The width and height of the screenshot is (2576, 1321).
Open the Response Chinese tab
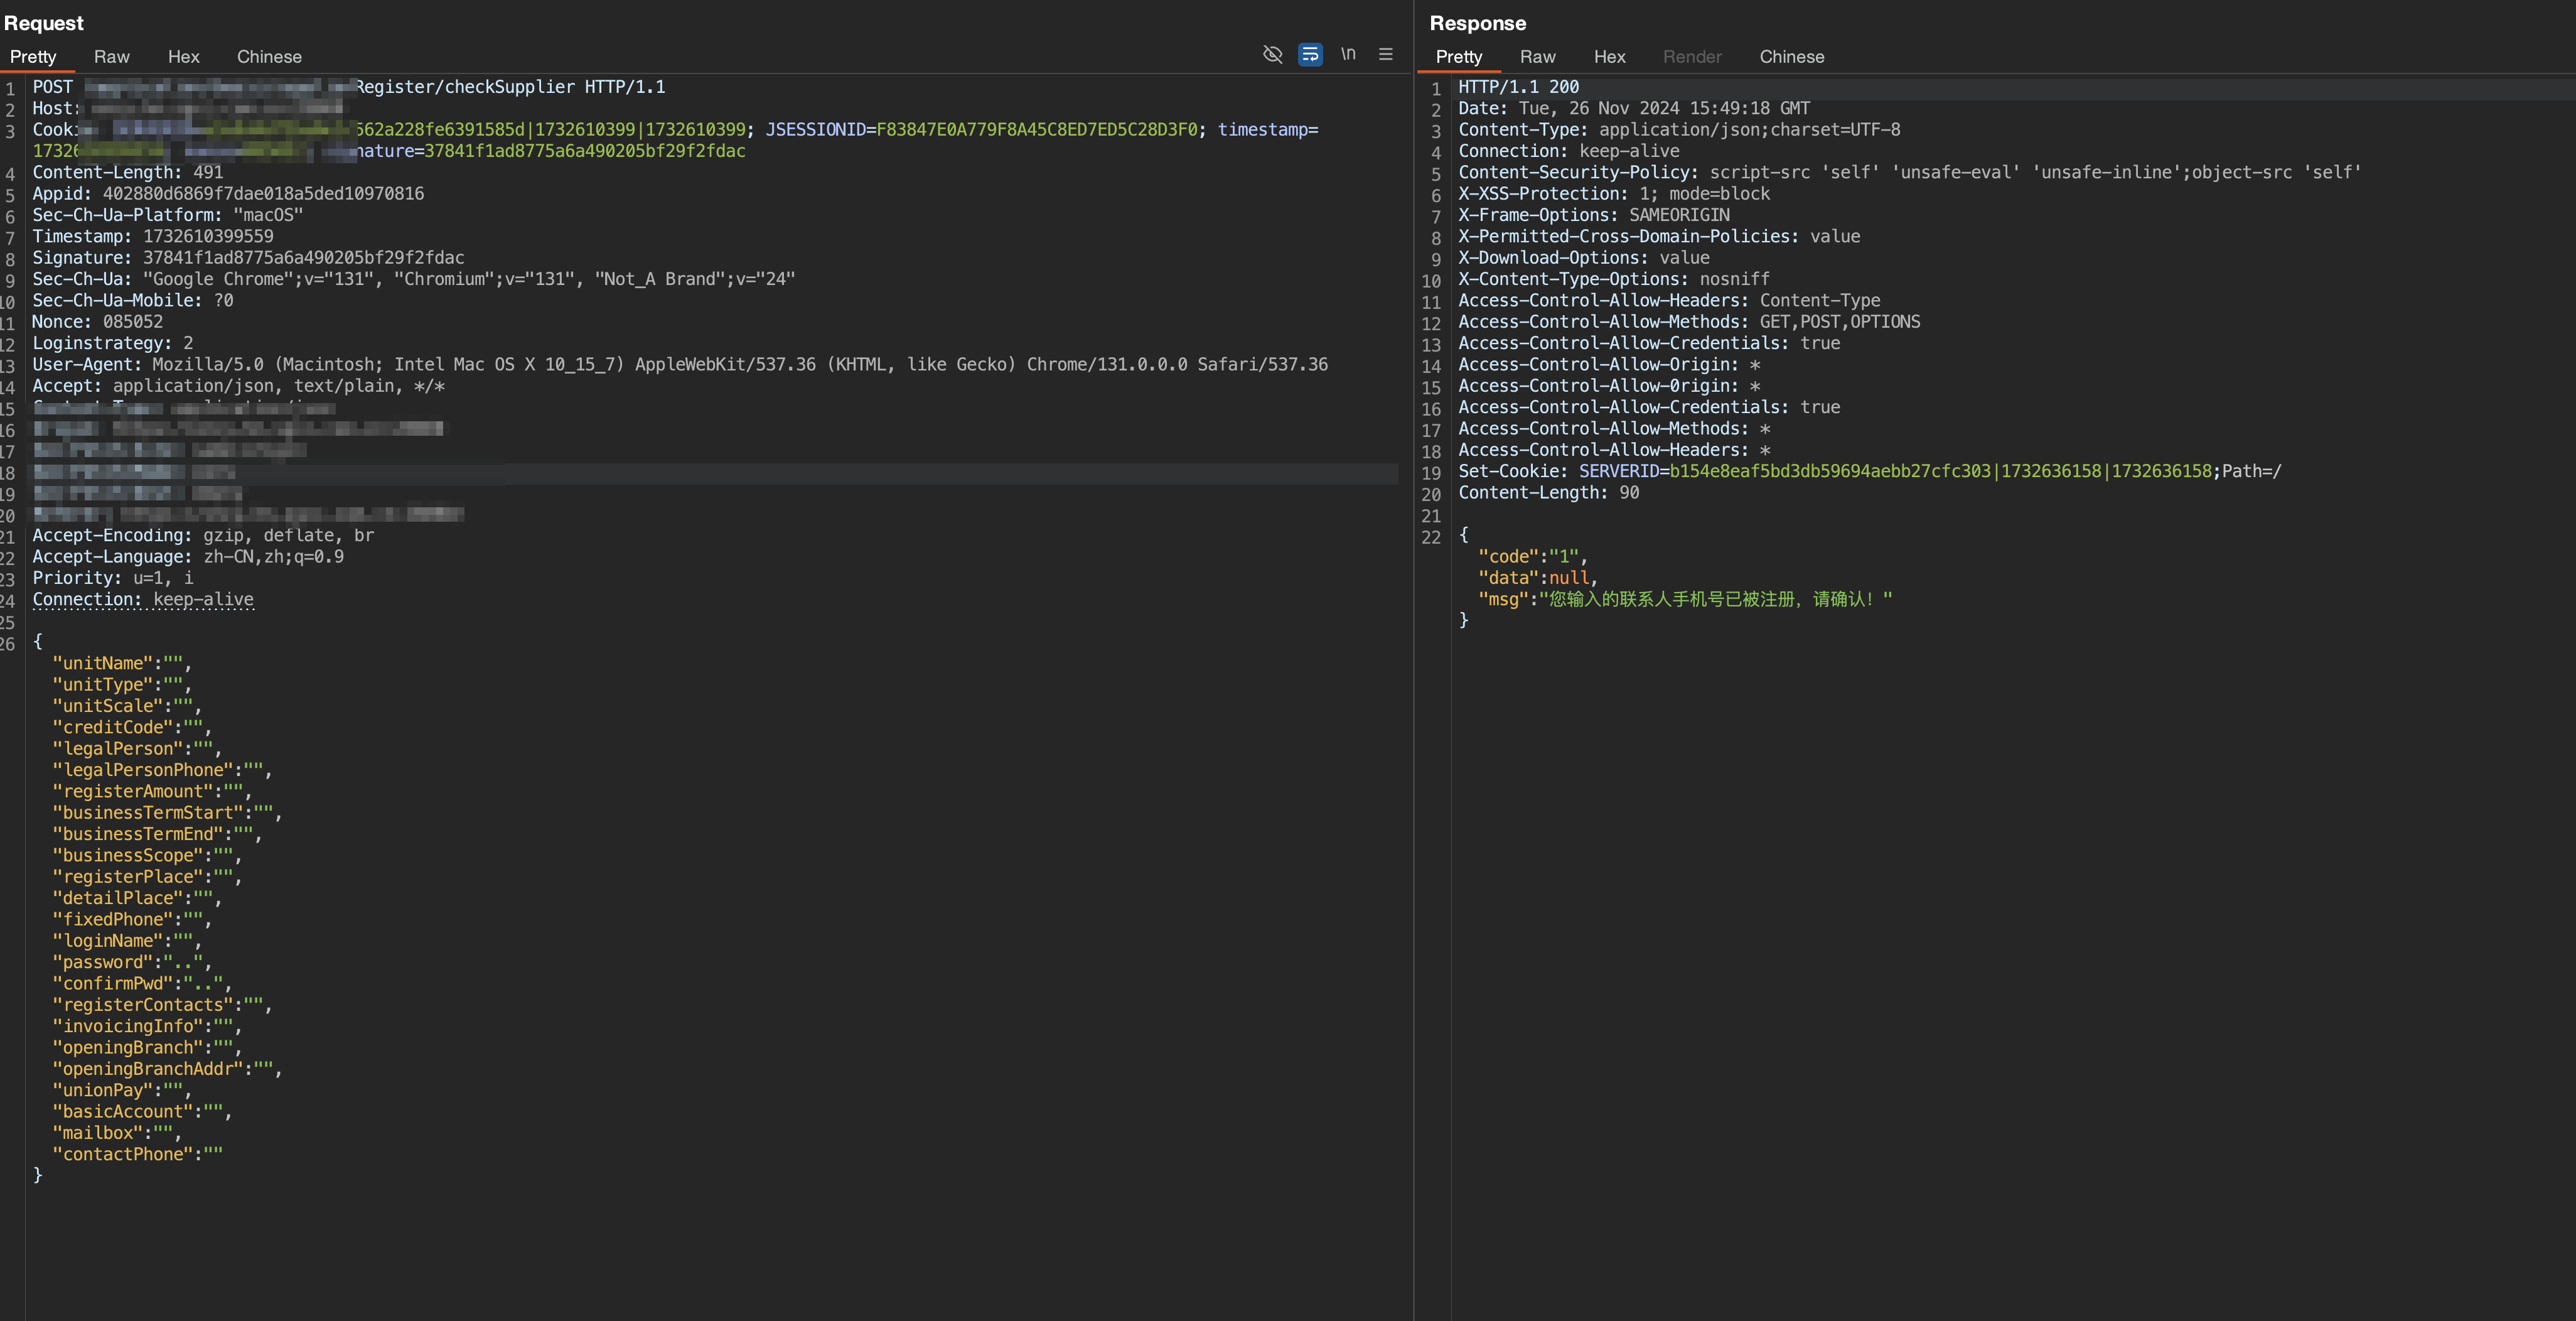pos(1792,57)
